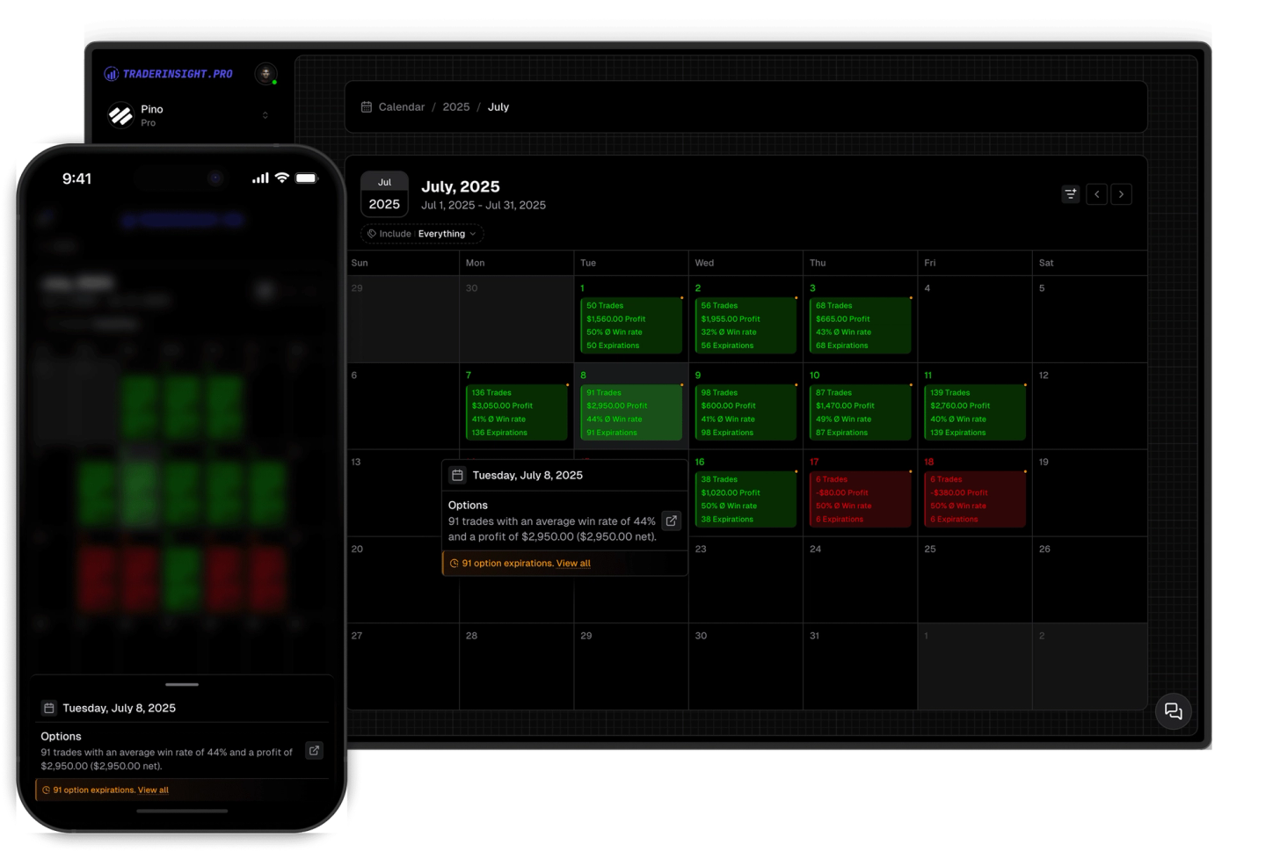Open the Pino workspace switcher chevron
1280x852 pixels.
265,115
